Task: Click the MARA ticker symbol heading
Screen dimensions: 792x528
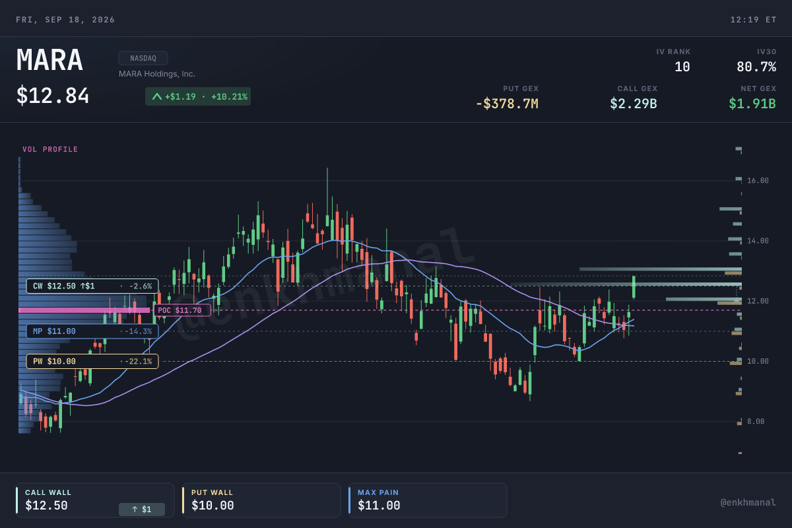Action: (49, 61)
